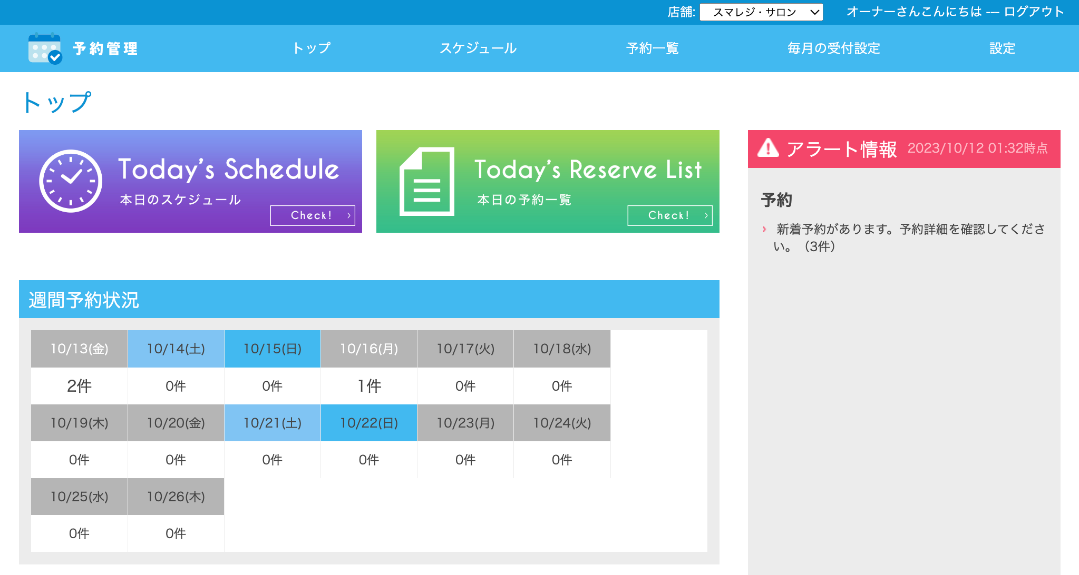1079x575 pixels.
Task: Click the 予約管理 title text
Action: [x=105, y=48]
